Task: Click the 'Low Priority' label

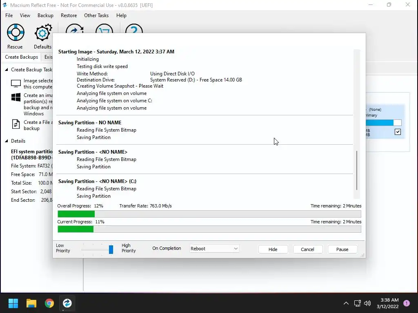Action: click(63, 248)
